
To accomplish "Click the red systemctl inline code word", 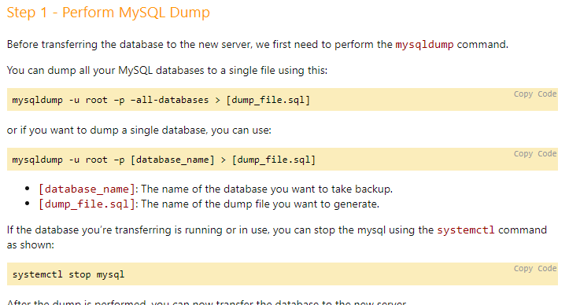I will (x=466, y=230).
